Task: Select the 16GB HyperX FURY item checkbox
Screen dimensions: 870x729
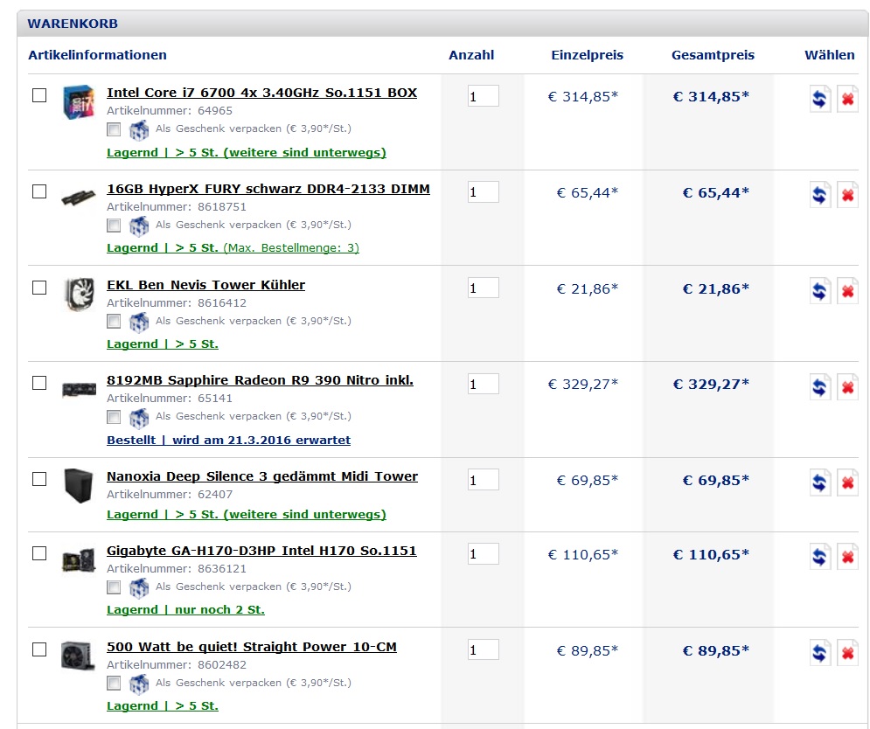Action: click(x=39, y=191)
